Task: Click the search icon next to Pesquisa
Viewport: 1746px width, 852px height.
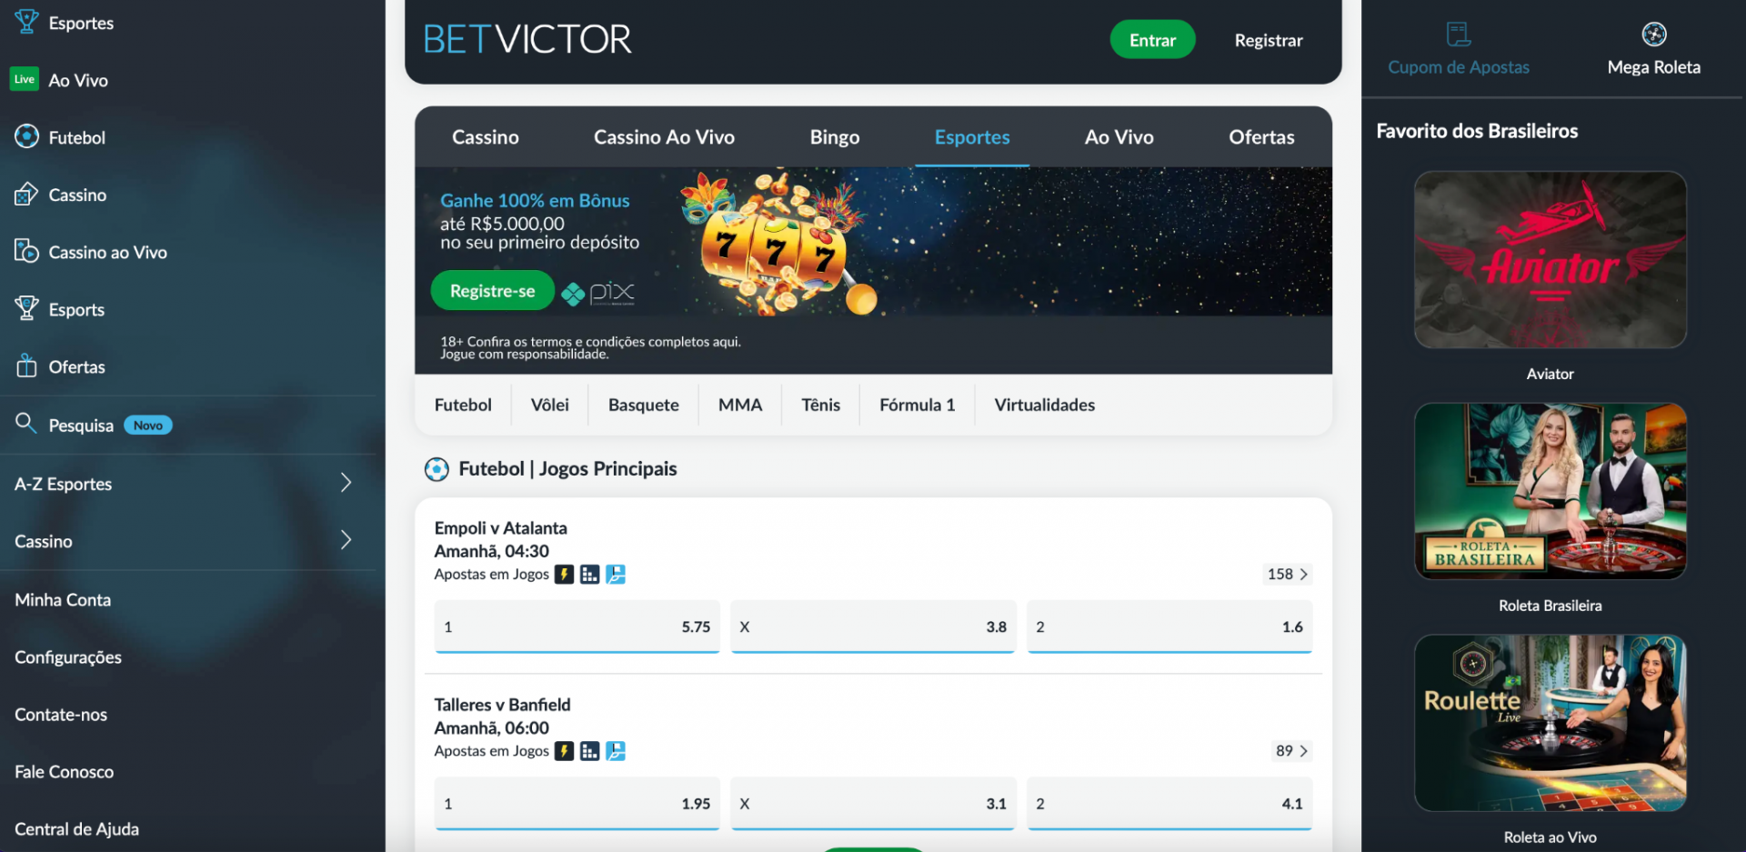Action: [25, 423]
